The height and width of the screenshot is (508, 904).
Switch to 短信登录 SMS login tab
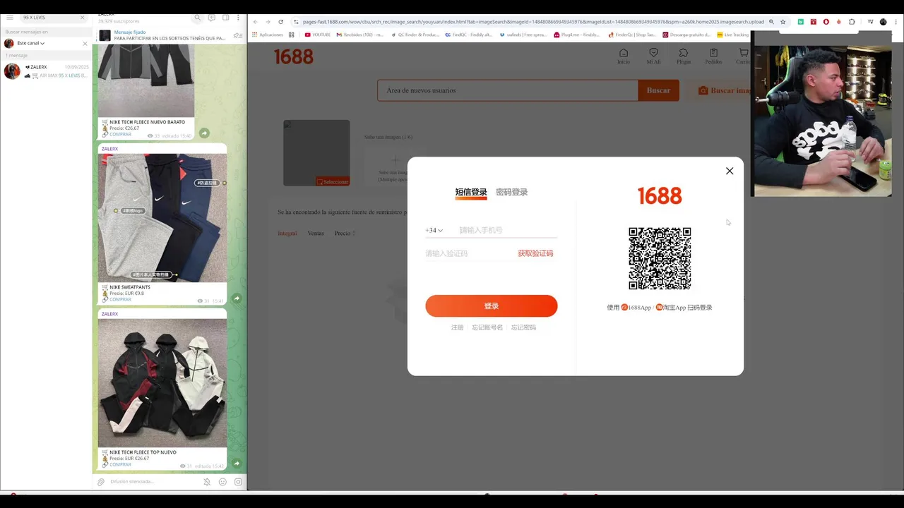(471, 192)
